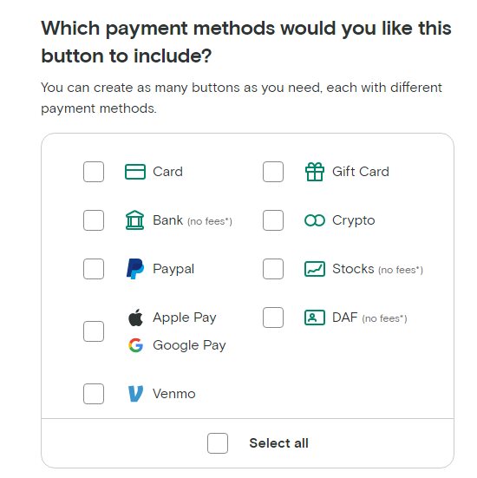Click the Apple Pay logo

[135, 318]
